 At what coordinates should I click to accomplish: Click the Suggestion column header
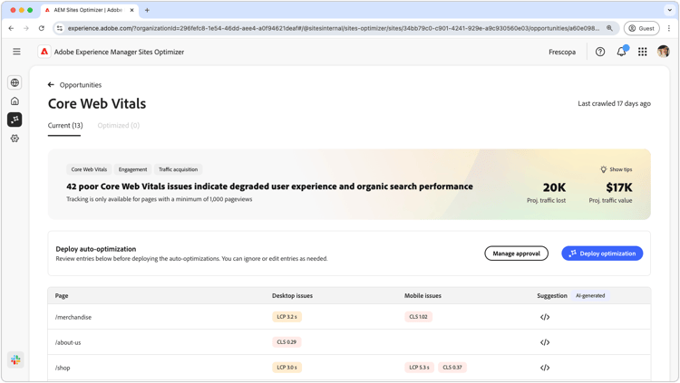pyautogui.click(x=552, y=295)
